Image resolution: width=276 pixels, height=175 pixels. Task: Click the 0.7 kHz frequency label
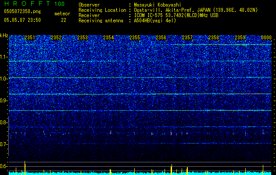4,144
